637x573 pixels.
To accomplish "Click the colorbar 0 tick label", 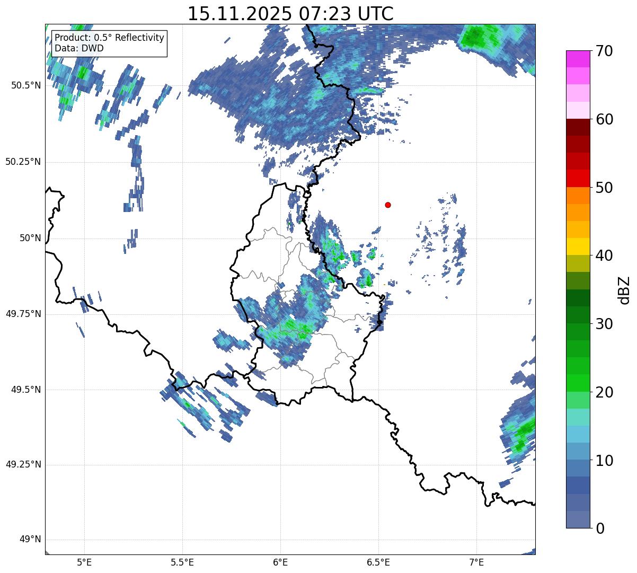I will click(x=600, y=528).
